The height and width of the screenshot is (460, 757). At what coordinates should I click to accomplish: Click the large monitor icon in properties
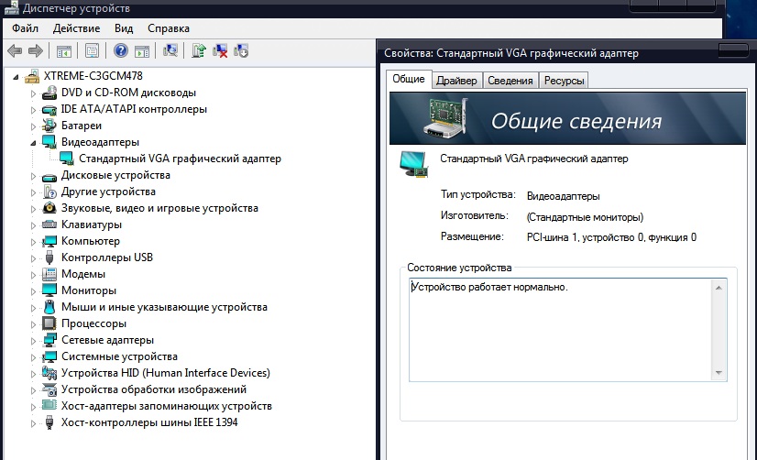(414, 164)
